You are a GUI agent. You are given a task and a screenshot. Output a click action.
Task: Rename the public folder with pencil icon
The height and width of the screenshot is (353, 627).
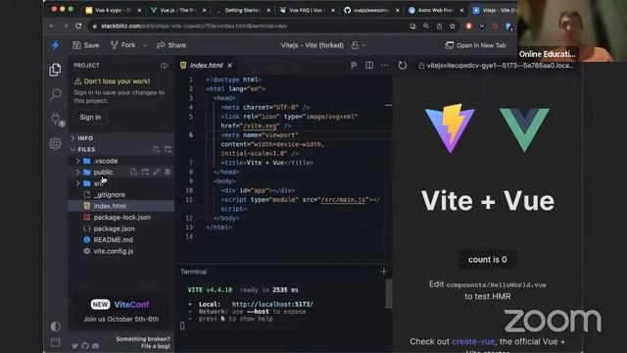157,173
